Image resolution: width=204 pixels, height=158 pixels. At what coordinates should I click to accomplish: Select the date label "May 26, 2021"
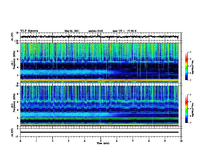(72, 31)
